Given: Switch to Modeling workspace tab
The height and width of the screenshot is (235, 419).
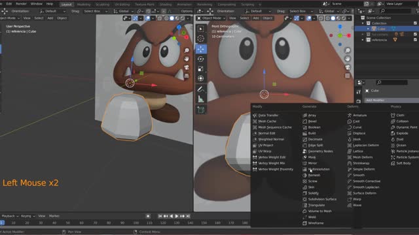Looking at the screenshot, I should 84,5.
